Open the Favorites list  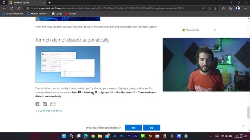[223, 8]
